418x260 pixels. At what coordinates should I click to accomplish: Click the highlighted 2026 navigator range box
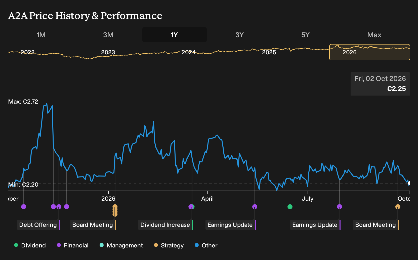click(370, 52)
